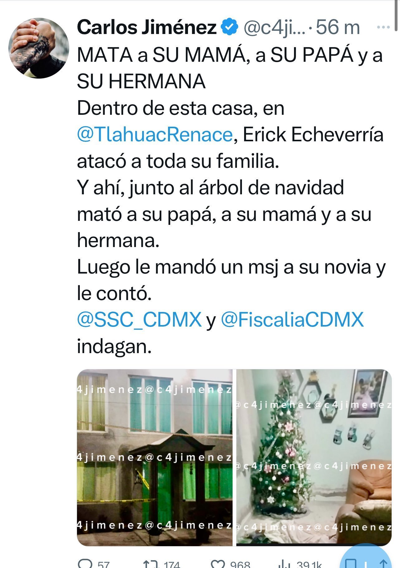This screenshot has height=568, width=400.
Task: Tap the retweet arrows icon
Action: point(151,564)
